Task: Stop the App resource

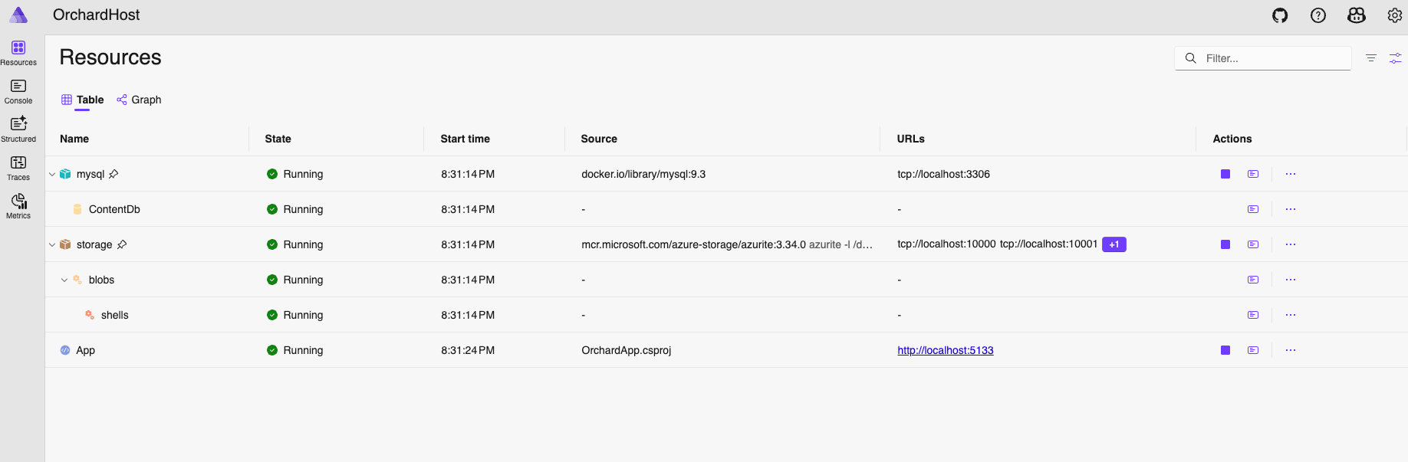Action: point(1225,350)
